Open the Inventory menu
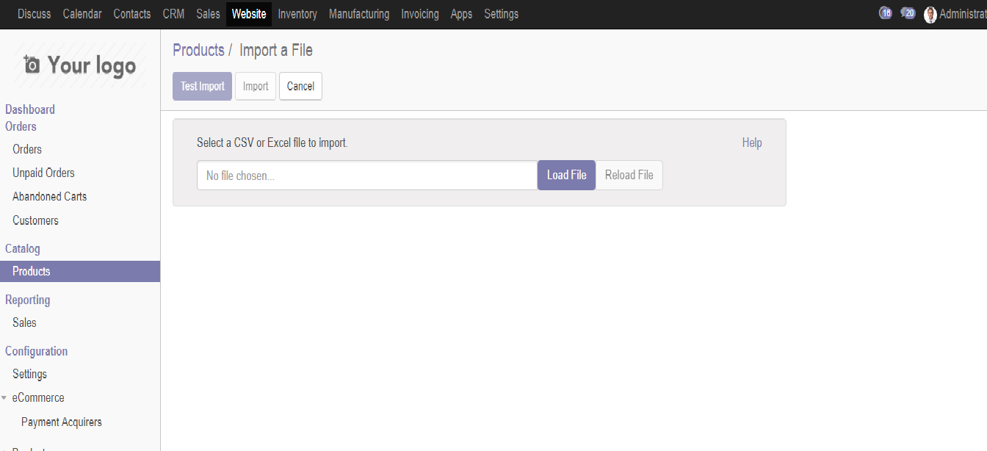This screenshot has width=987, height=451. click(297, 14)
